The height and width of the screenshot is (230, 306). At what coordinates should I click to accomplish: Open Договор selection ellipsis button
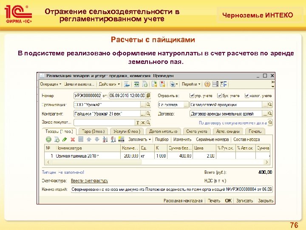point(264,114)
